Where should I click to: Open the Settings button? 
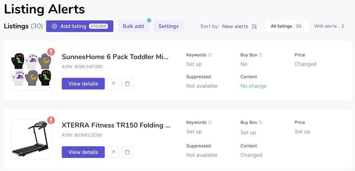(169, 26)
